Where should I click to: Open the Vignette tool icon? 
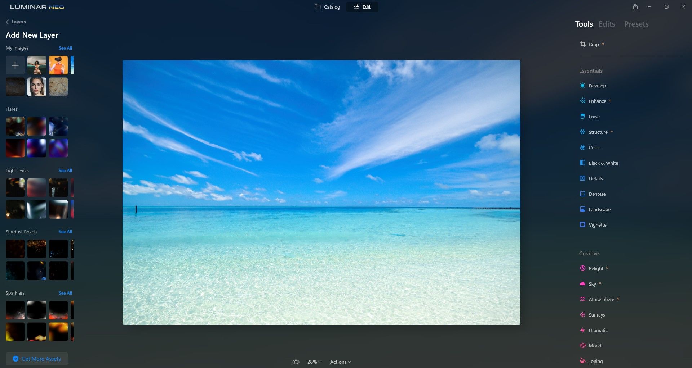[582, 225]
